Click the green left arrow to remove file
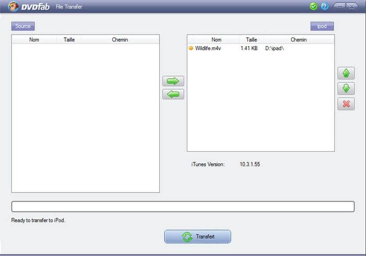The height and width of the screenshot is (256, 366). click(173, 94)
